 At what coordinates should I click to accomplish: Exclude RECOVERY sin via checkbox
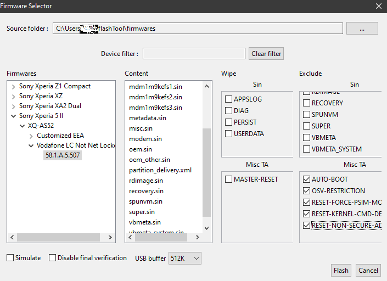point(306,103)
